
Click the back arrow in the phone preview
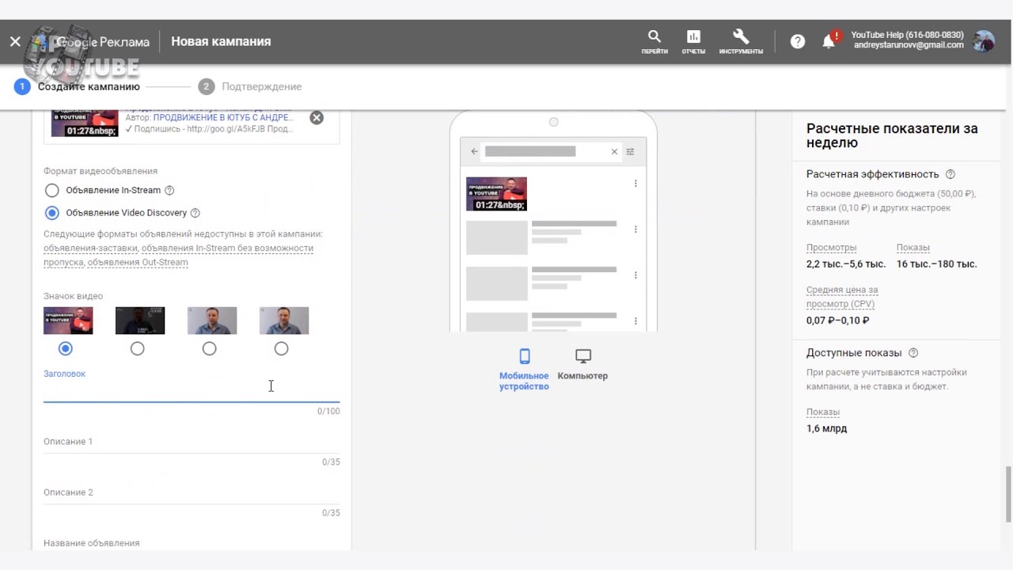point(474,151)
